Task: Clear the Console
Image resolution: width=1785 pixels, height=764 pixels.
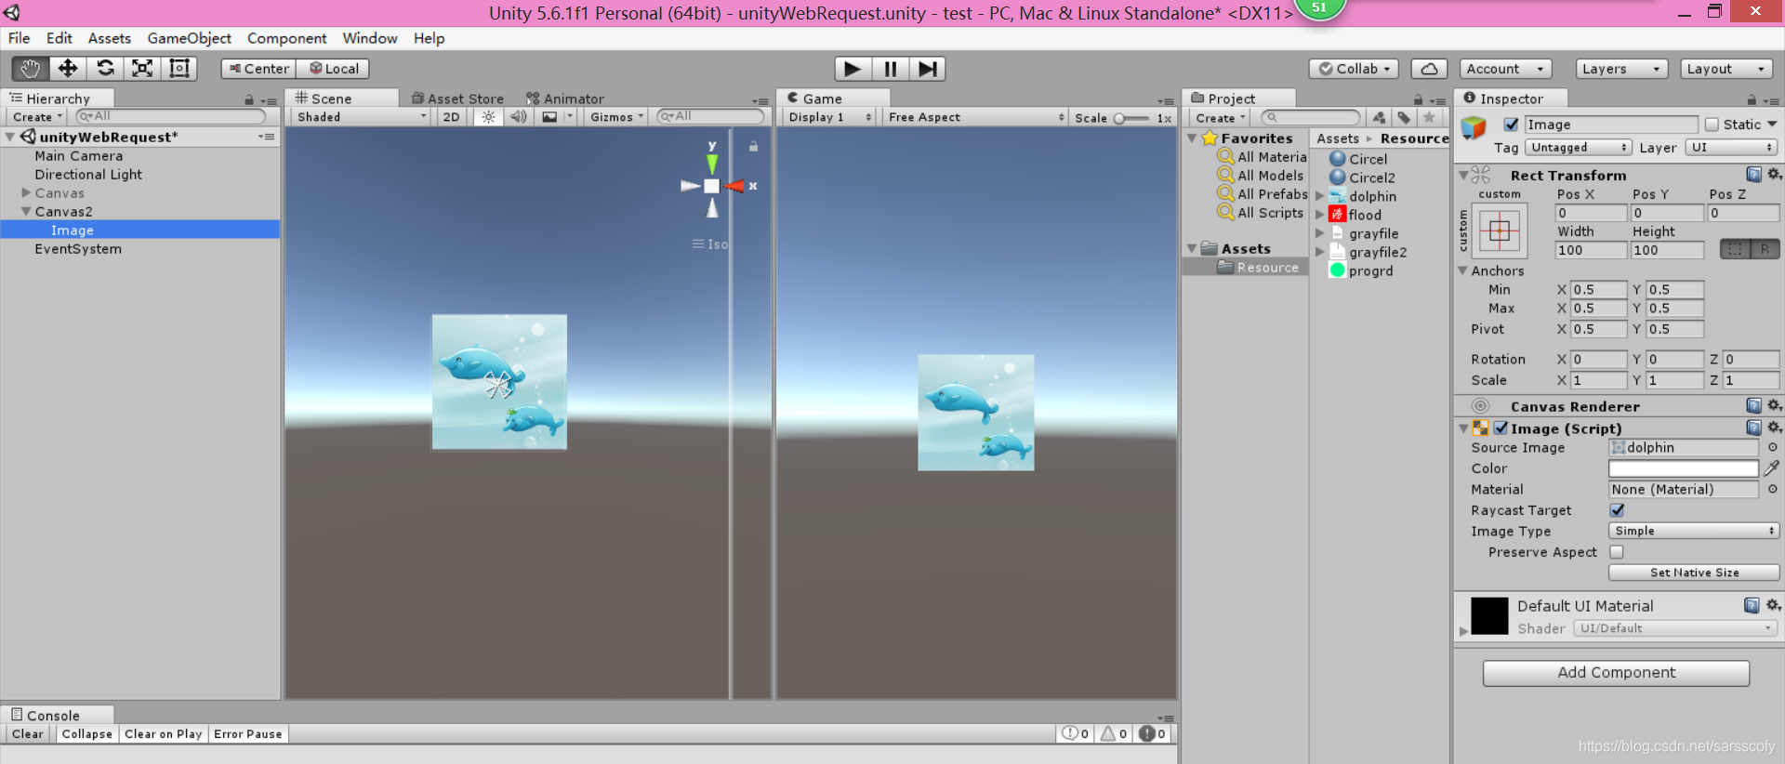Action: point(27,734)
